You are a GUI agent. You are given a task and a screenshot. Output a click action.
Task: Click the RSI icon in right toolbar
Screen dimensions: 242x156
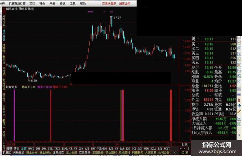239,94
